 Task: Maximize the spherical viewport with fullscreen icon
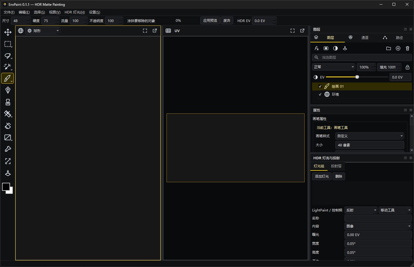point(145,31)
